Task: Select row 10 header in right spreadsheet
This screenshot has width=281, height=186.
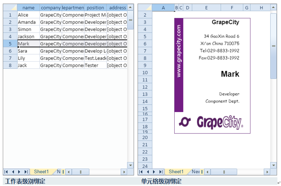Action: [145, 73]
